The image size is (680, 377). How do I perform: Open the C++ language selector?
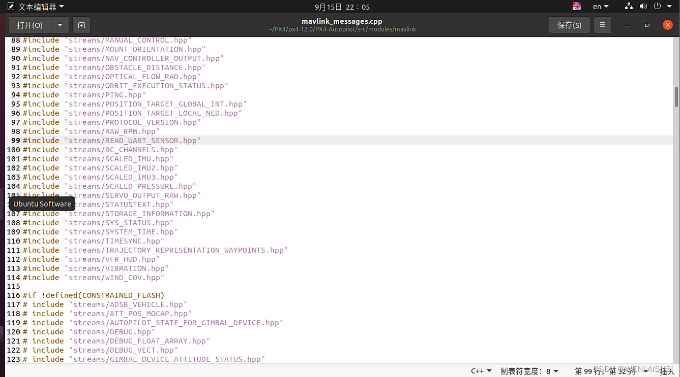coord(481,371)
